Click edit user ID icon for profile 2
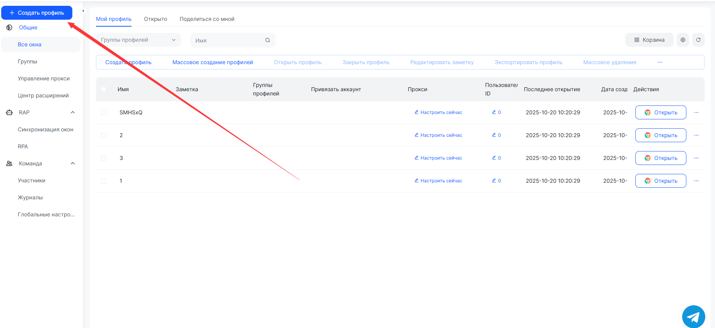Viewport: 715px width, 328px height. click(494, 135)
